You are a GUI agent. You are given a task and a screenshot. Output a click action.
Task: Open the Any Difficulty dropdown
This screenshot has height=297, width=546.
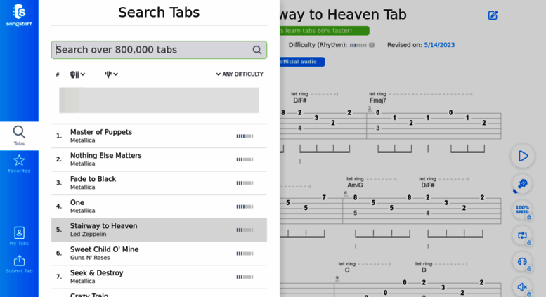coord(240,74)
